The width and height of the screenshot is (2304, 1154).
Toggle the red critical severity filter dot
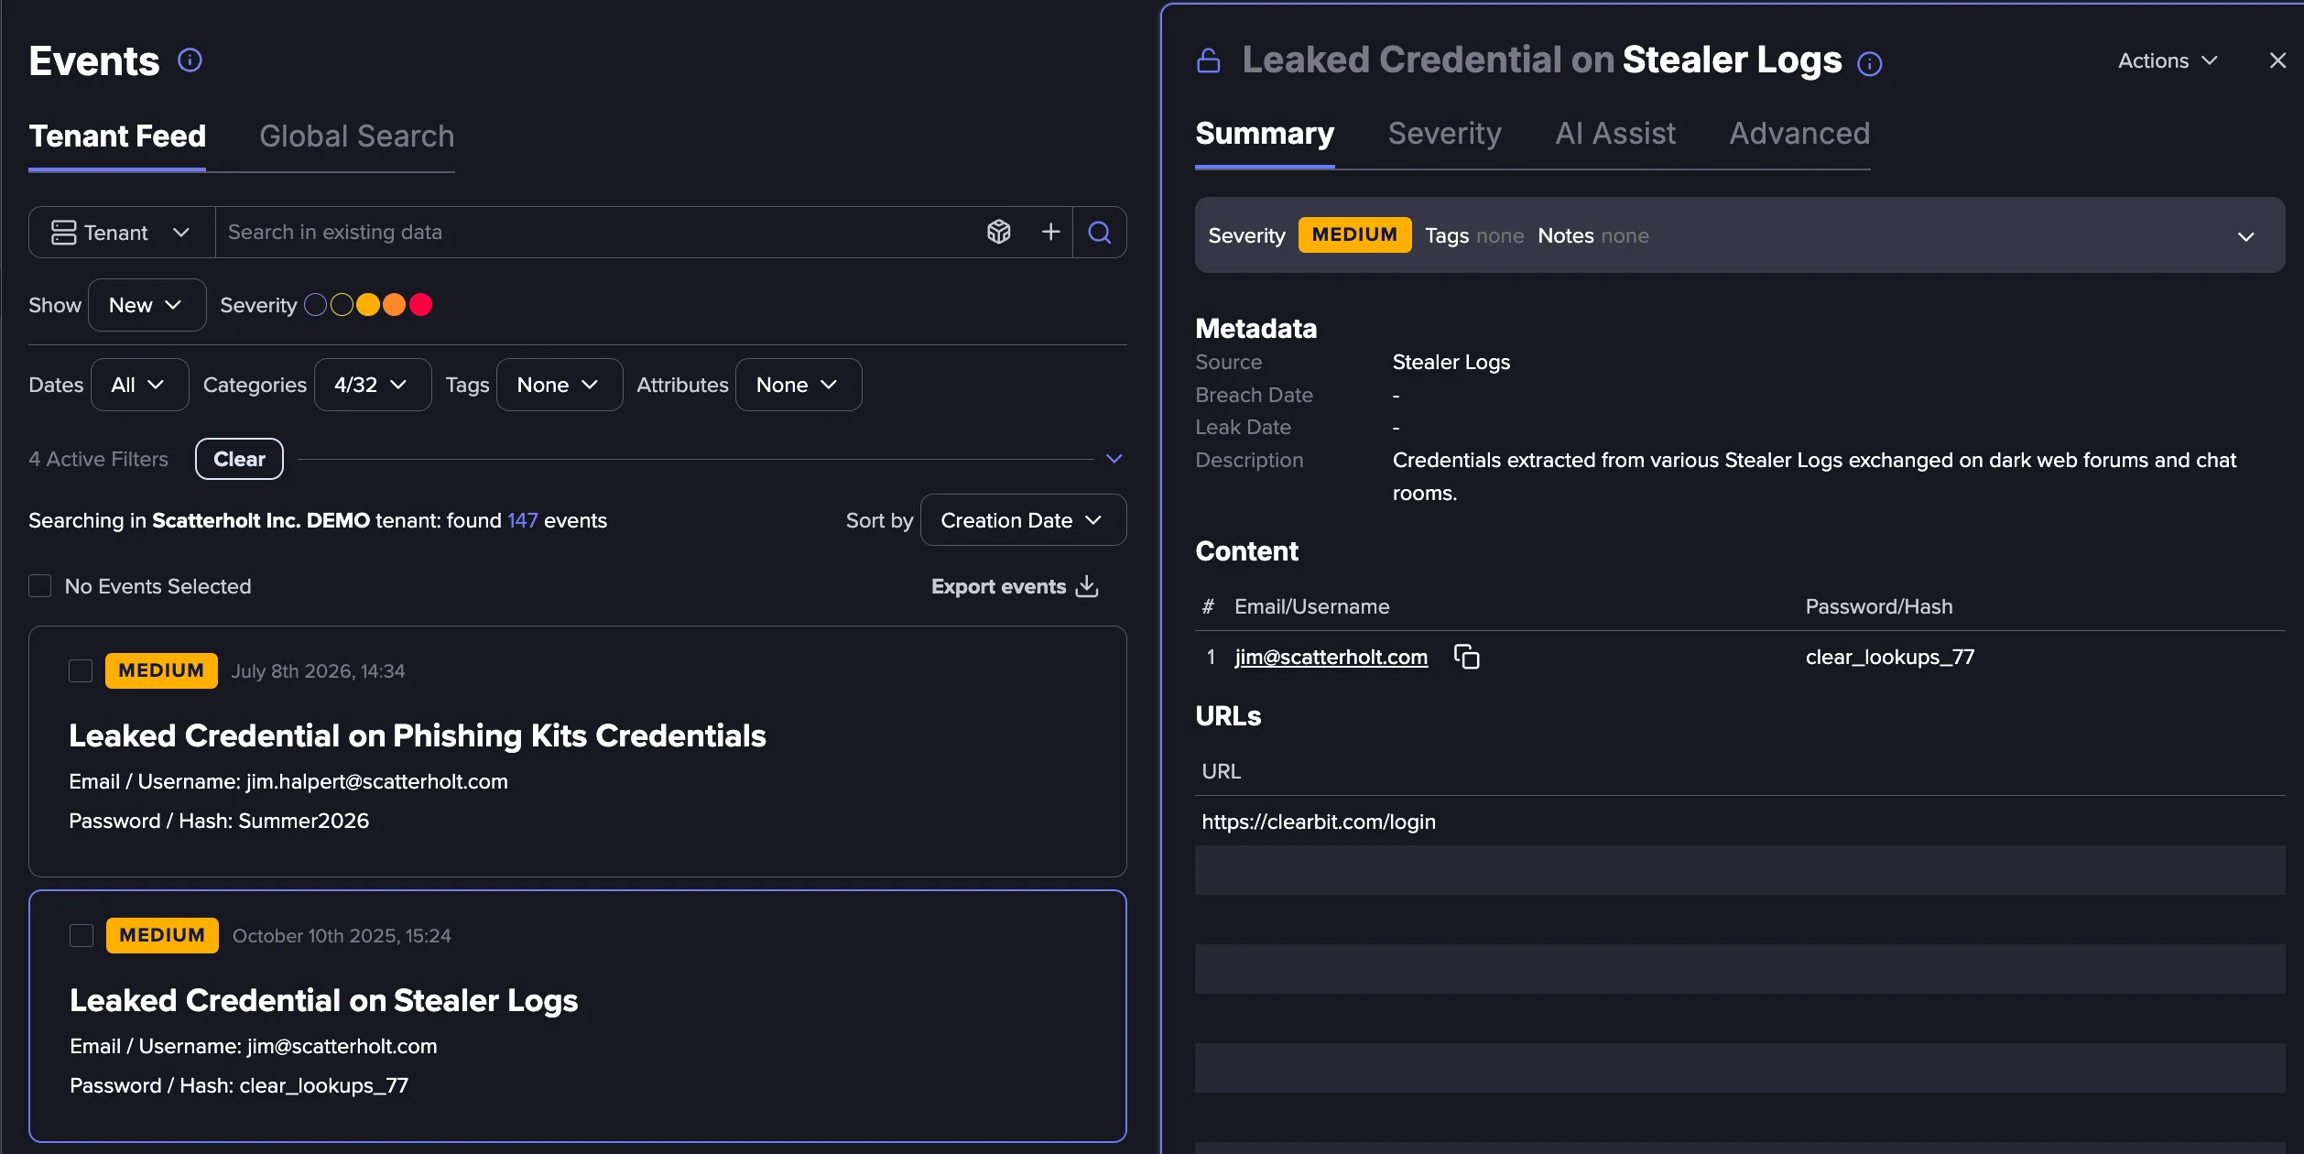[x=420, y=305]
